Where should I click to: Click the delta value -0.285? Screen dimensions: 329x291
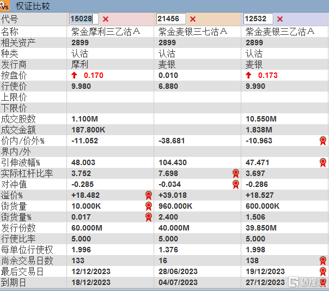[82, 185]
